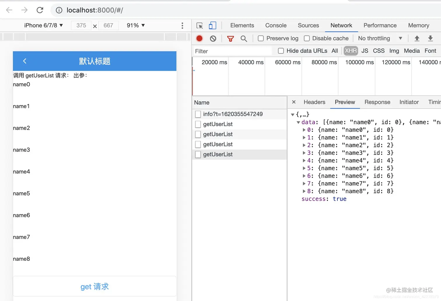The height and width of the screenshot is (301, 441).
Task: Click name7 in the user list
Action: (x=21, y=237)
